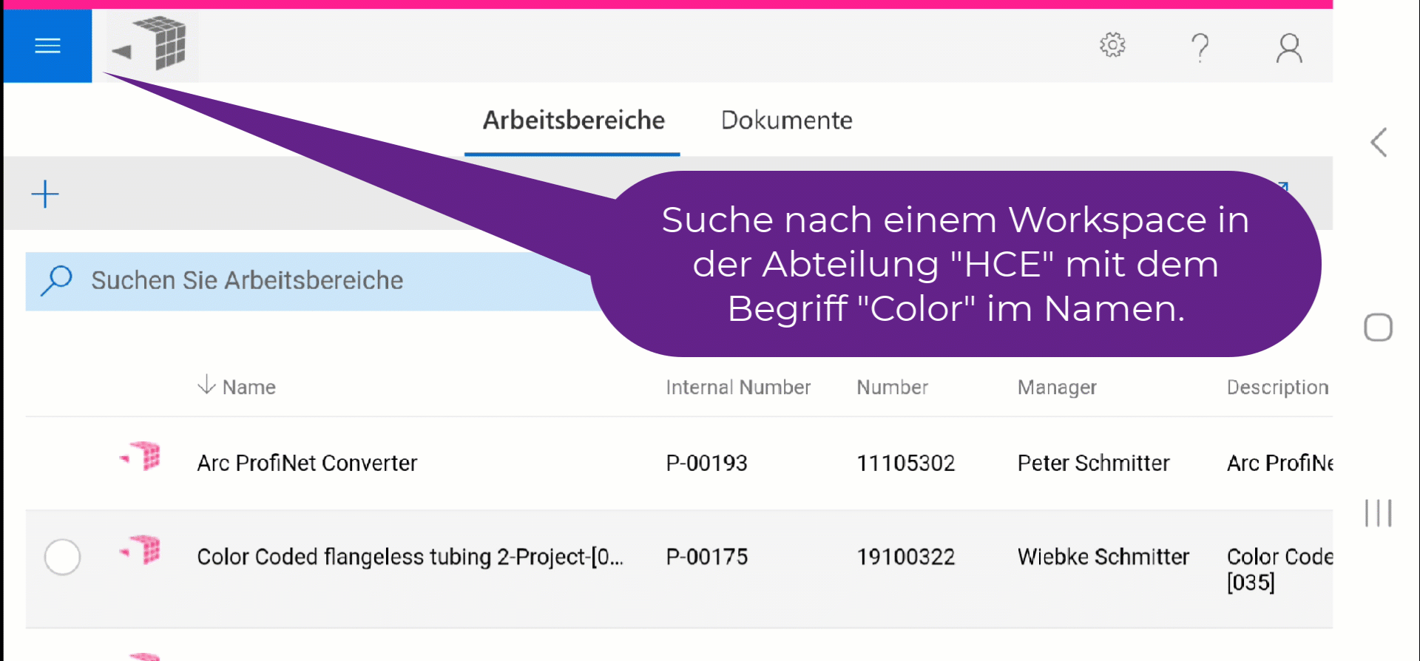
Task: Open Color Coded flangeless tubing 2-Project
Action: 410,557
